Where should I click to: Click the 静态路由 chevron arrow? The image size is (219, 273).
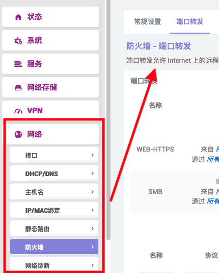tap(93, 229)
